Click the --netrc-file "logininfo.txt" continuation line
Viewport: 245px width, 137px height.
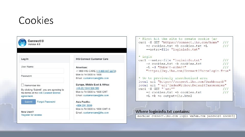point(173,49)
